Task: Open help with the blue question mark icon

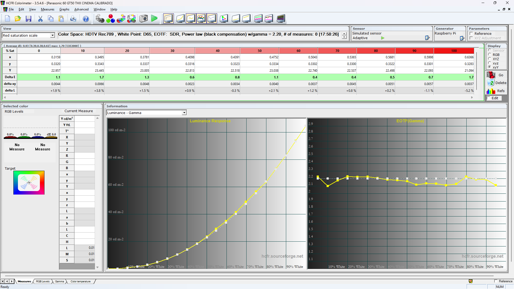Action: 86,18
